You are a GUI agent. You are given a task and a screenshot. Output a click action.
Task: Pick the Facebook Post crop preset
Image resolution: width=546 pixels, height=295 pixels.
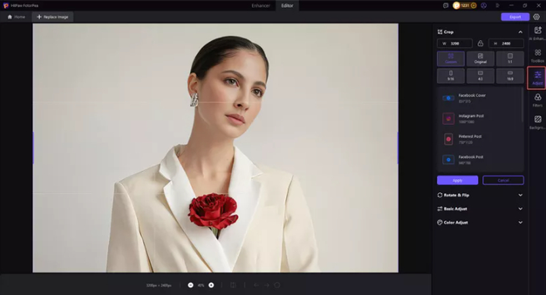click(479, 159)
